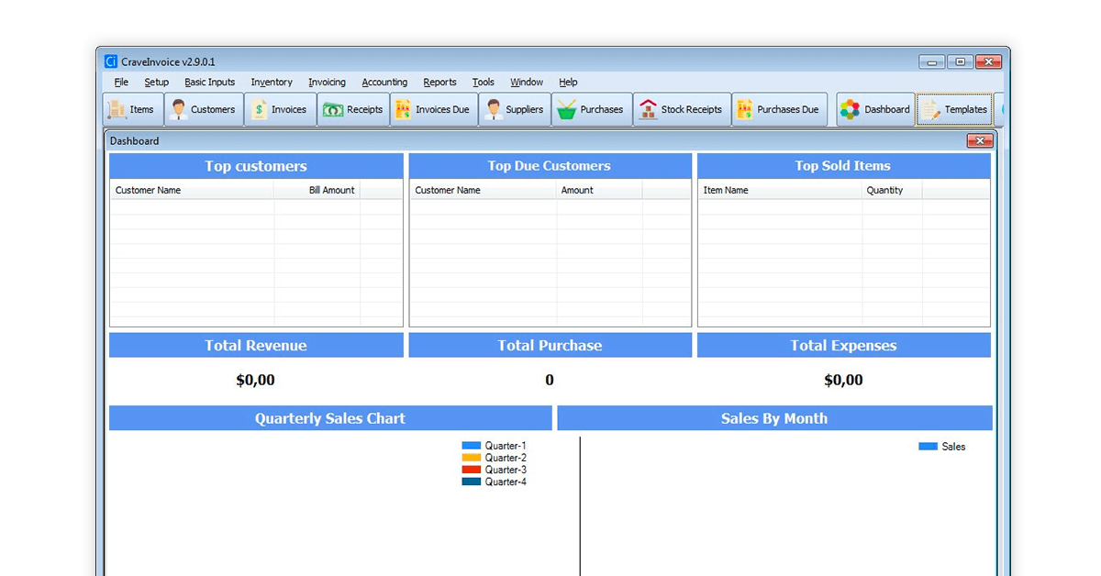Open the Invoicing menu
The image size is (1101, 576).
(328, 83)
